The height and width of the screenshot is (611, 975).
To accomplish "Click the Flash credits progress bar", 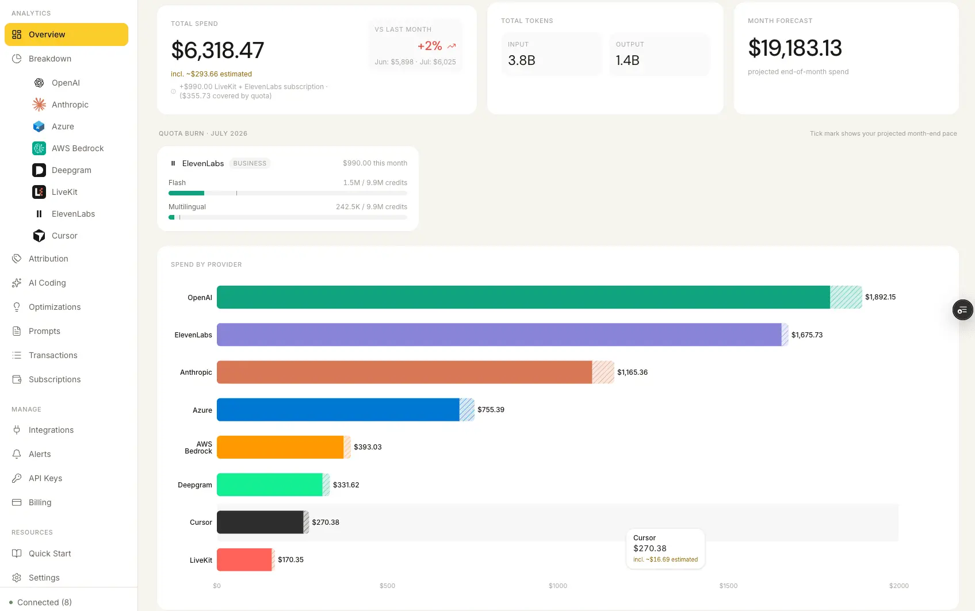I will (288, 193).
